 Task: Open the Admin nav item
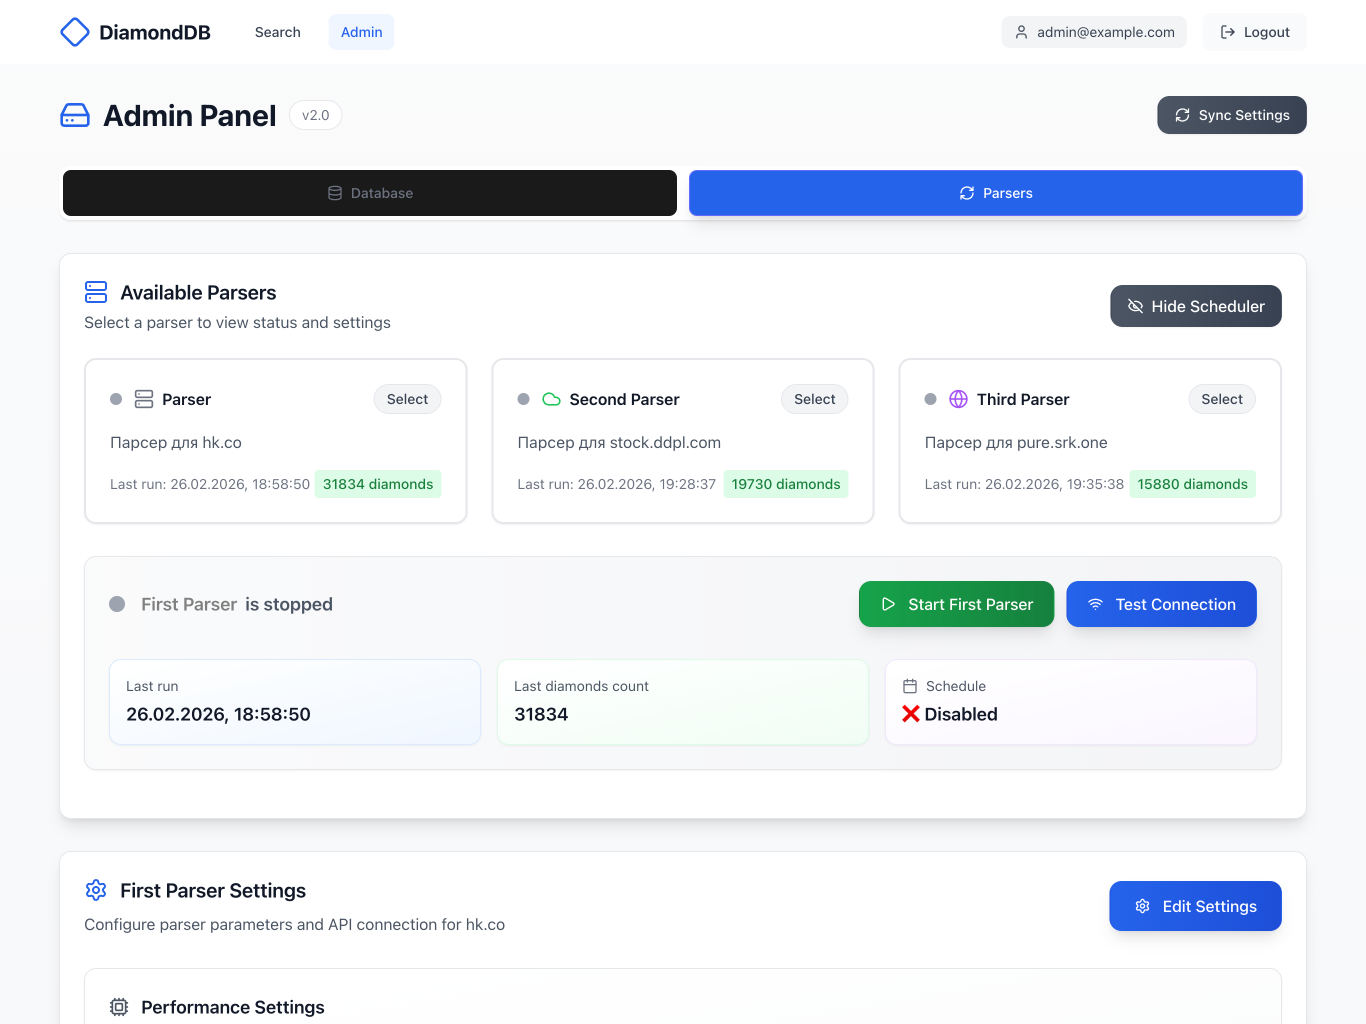click(361, 32)
